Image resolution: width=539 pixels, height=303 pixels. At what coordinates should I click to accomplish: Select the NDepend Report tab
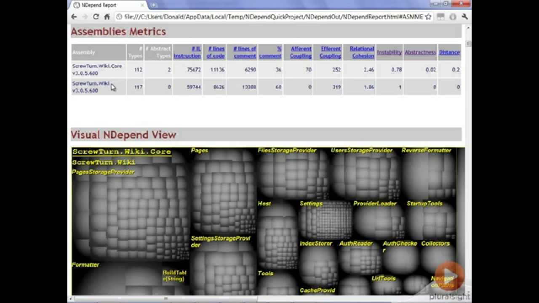click(x=108, y=5)
